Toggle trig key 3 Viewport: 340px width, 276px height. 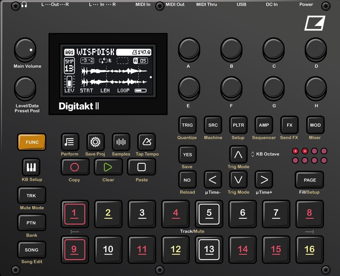142,214
